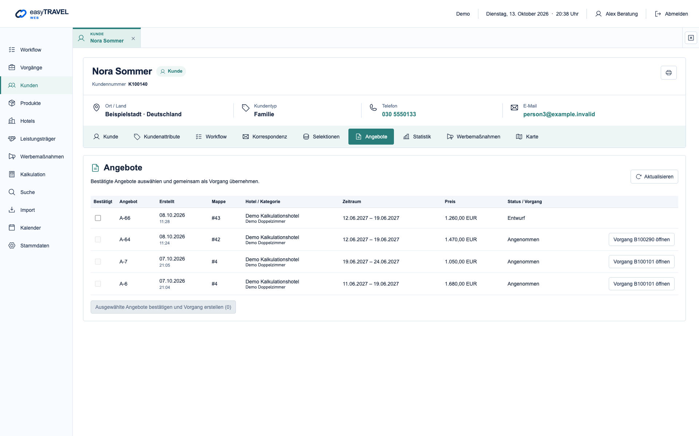This screenshot has width=699, height=436.
Task: Open Leistungsträger section
Action: tap(36, 139)
